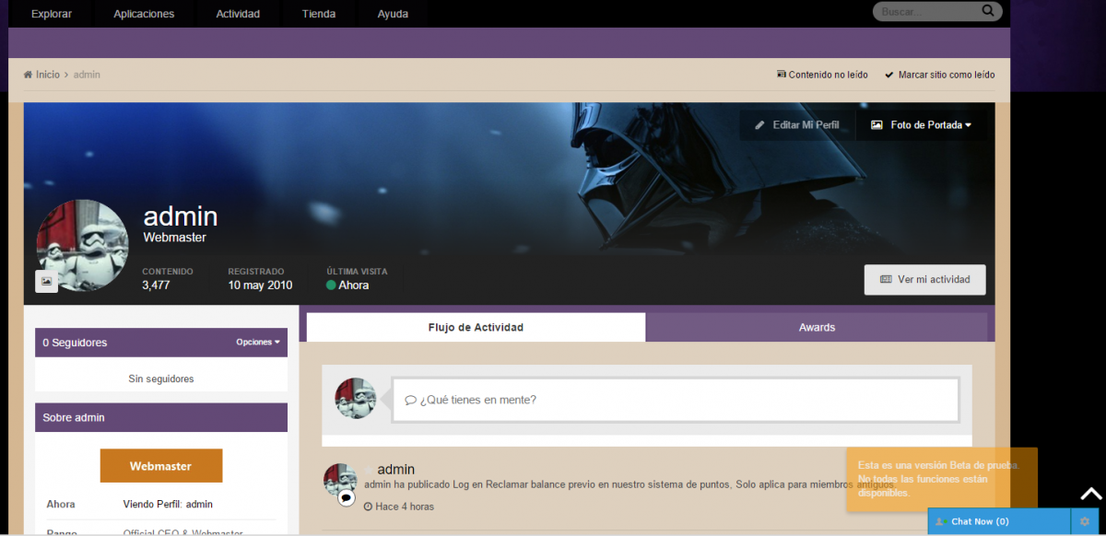Open the Aplicaciones menu

(x=144, y=14)
